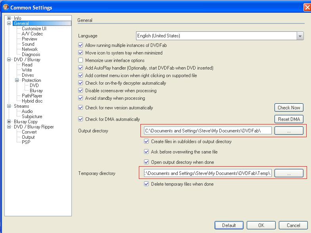The height and width of the screenshot is (233, 311).
Task: Toggle Check for DMA automatically
Action: (x=81, y=119)
